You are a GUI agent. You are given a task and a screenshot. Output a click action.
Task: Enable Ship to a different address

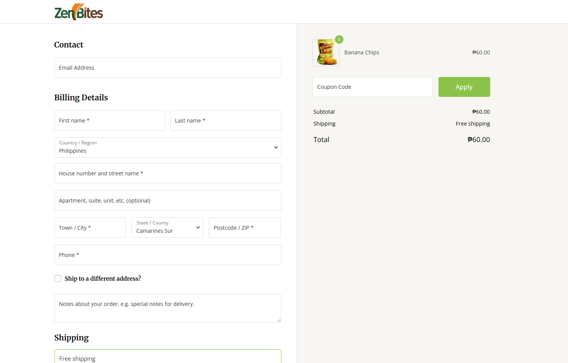click(x=58, y=278)
